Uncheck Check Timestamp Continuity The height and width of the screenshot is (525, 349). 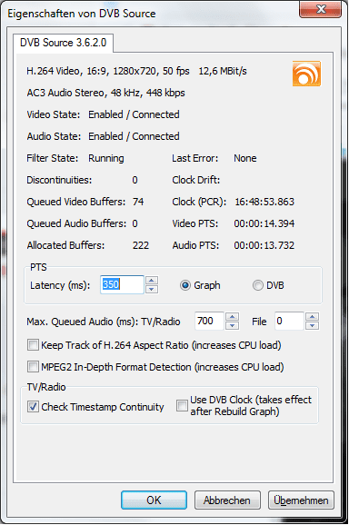click(33, 407)
